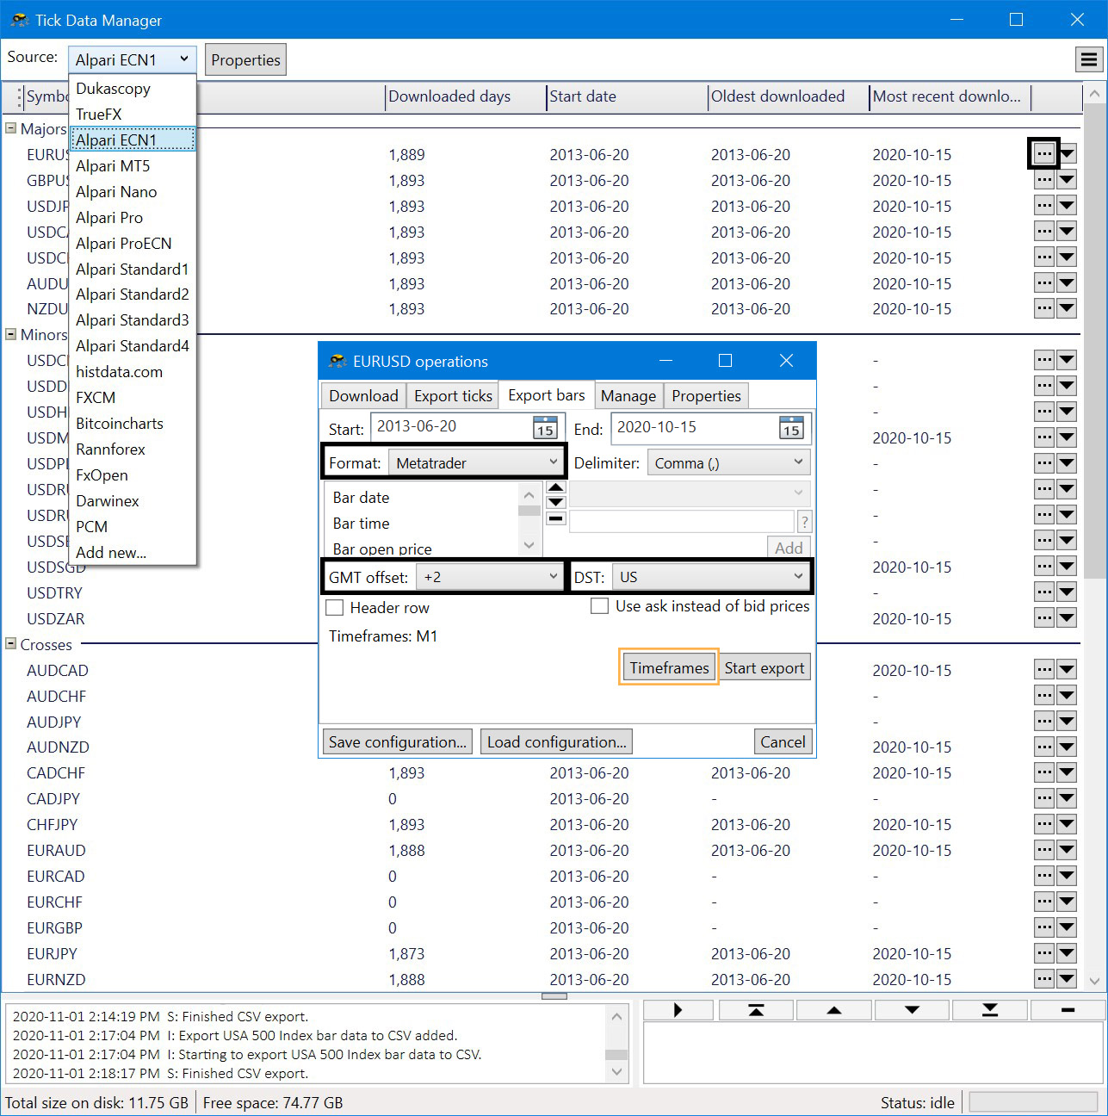Open the DST dropdown set to US
Screen dimensions: 1108x1116
711,577
